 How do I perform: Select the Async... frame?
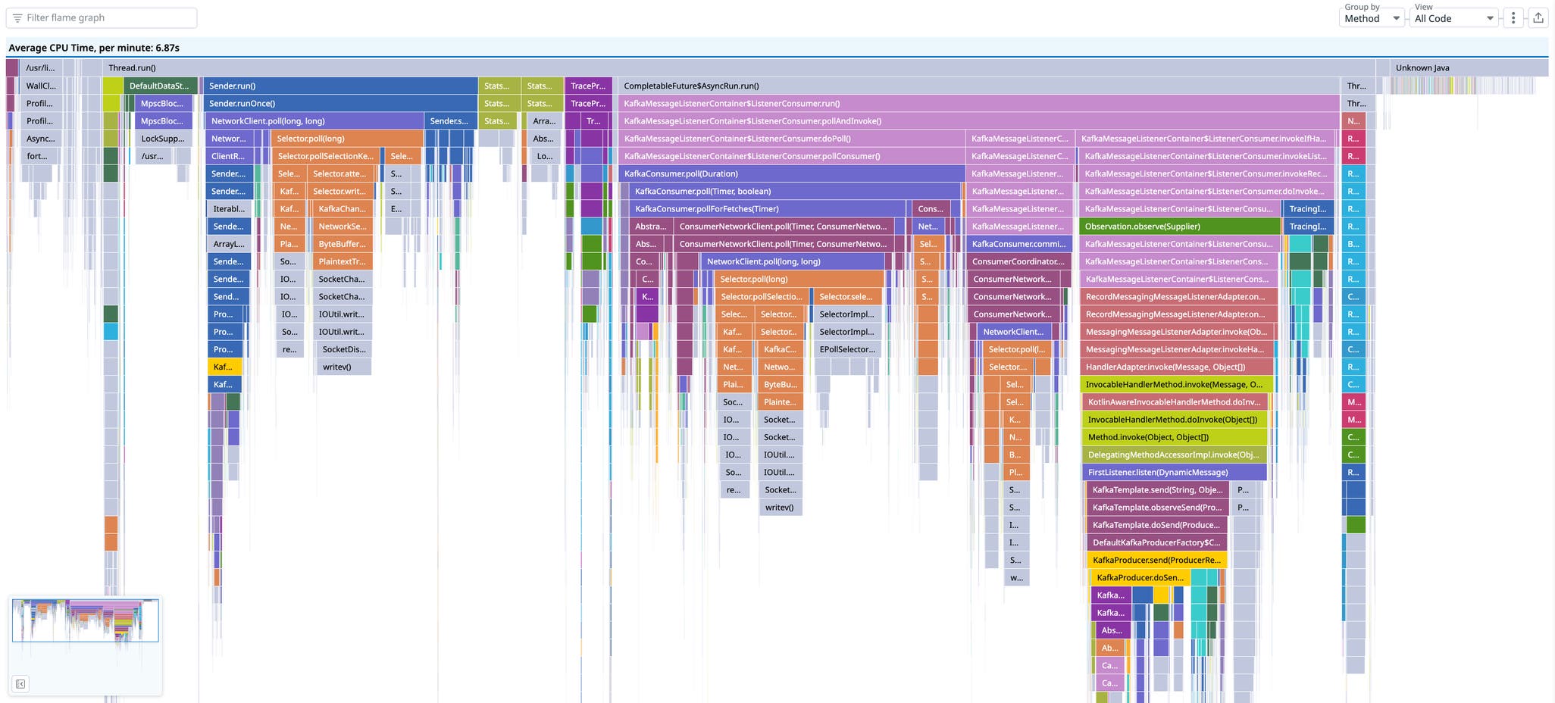[x=41, y=139]
